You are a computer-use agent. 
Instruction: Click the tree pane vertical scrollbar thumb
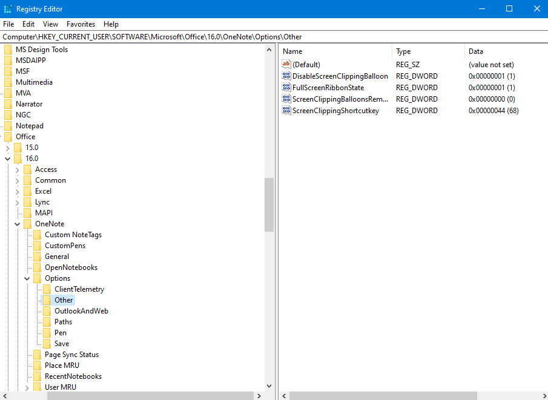click(x=269, y=205)
